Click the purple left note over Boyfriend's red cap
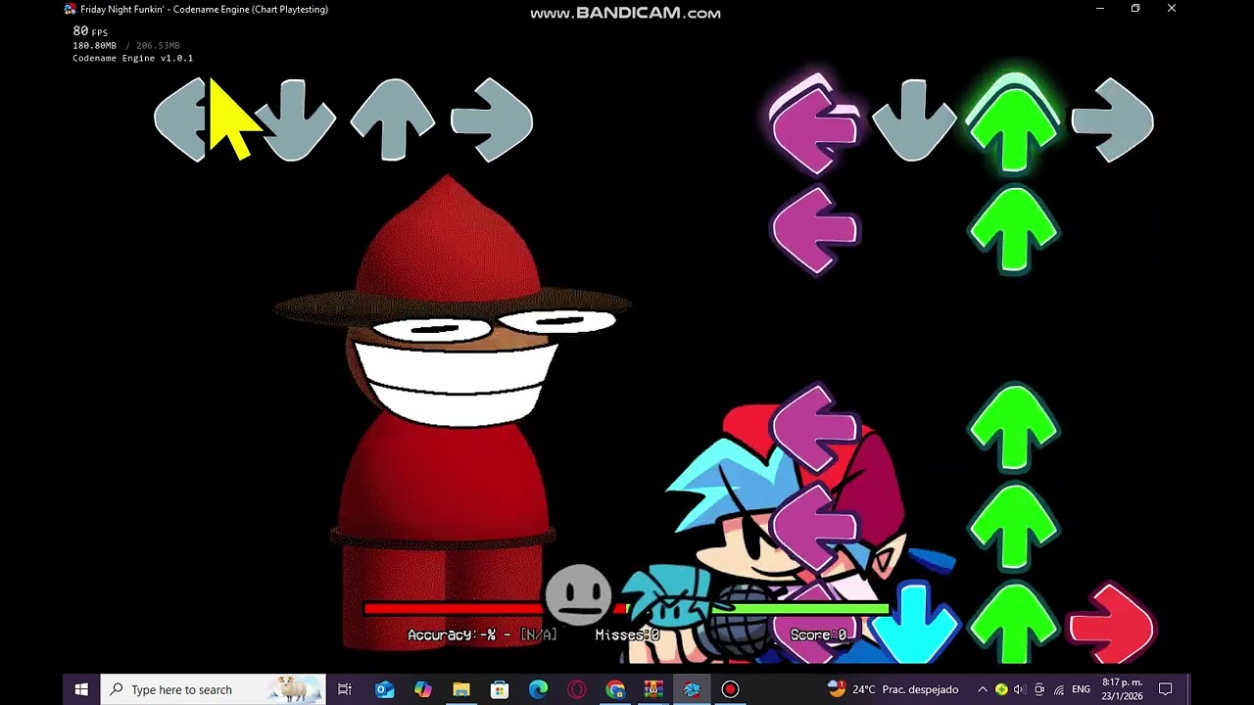This screenshot has width=1254, height=705. point(815,428)
